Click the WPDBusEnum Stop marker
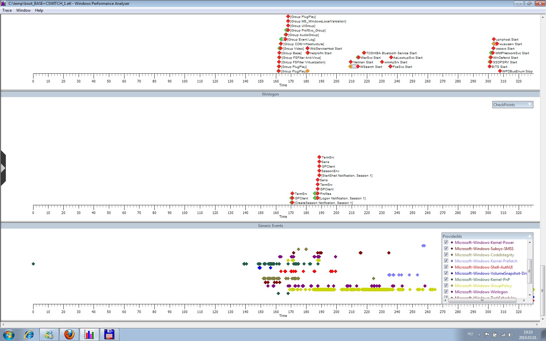 coord(500,71)
